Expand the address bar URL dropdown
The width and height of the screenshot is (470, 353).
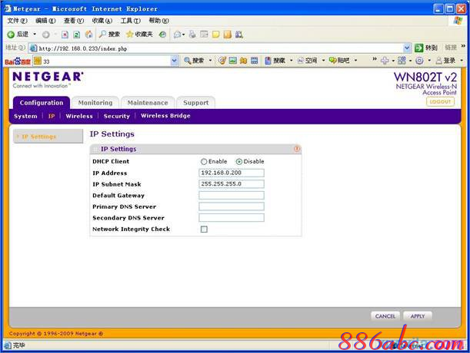[407, 48]
